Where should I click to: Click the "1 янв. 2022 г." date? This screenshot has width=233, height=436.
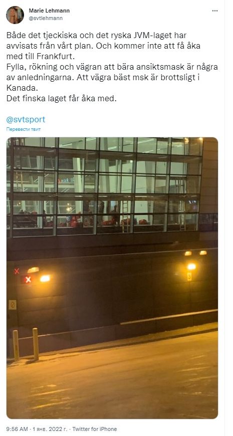coord(48,429)
